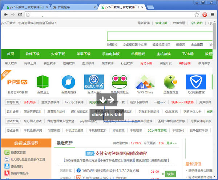The height and width of the screenshot is (180, 218).
Task: Click the 装机必备 category link
Action: tap(185, 63)
